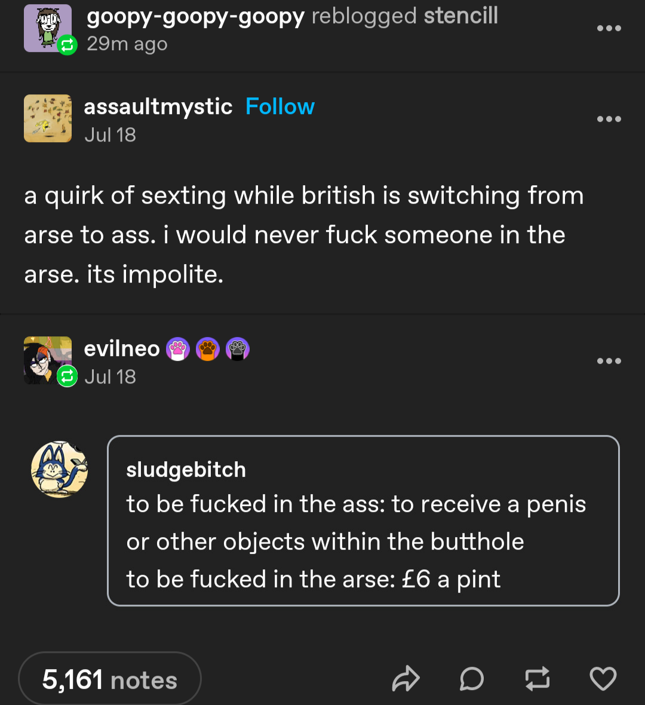Open the goopy-goopy-goopy blog name link
The height and width of the screenshot is (705, 645).
(x=195, y=17)
